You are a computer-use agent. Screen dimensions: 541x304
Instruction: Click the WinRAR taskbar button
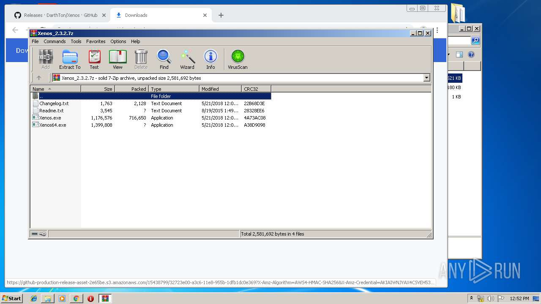point(105,299)
